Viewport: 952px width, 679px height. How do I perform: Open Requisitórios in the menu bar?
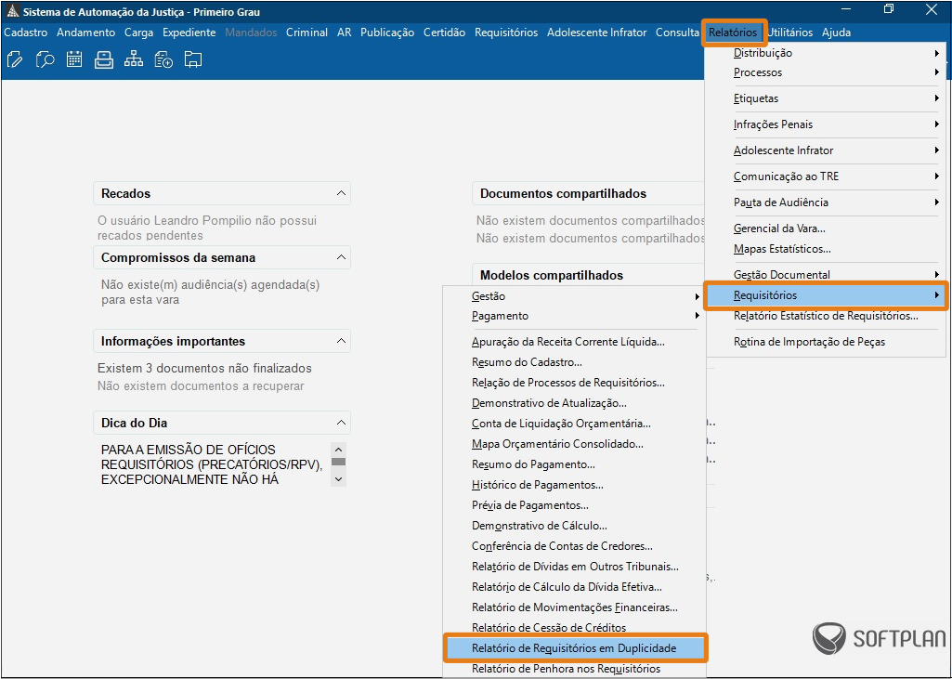pos(506,33)
